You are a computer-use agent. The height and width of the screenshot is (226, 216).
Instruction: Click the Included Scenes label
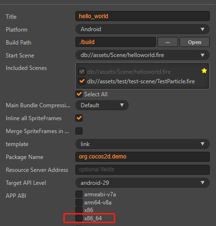(26, 68)
